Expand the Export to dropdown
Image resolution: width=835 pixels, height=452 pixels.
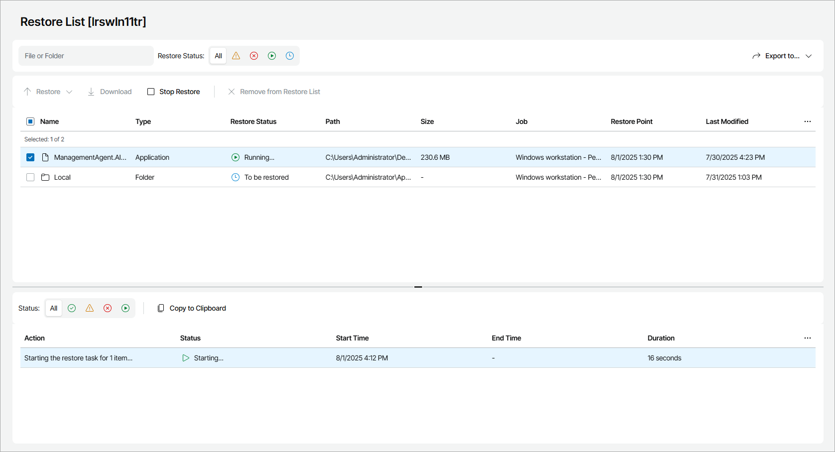click(782, 56)
